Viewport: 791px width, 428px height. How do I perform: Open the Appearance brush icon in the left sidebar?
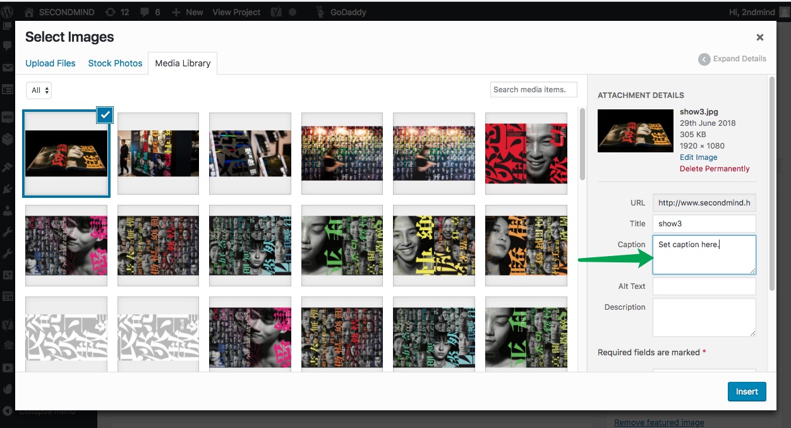pyautogui.click(x=8, y=167)
